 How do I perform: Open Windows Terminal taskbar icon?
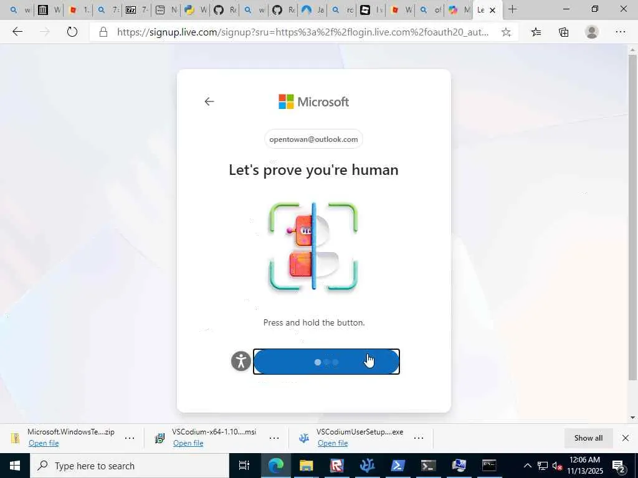(428, 466)
